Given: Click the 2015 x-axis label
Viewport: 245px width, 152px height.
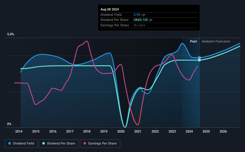Looking at the screenshot, I should pos(36,131).
